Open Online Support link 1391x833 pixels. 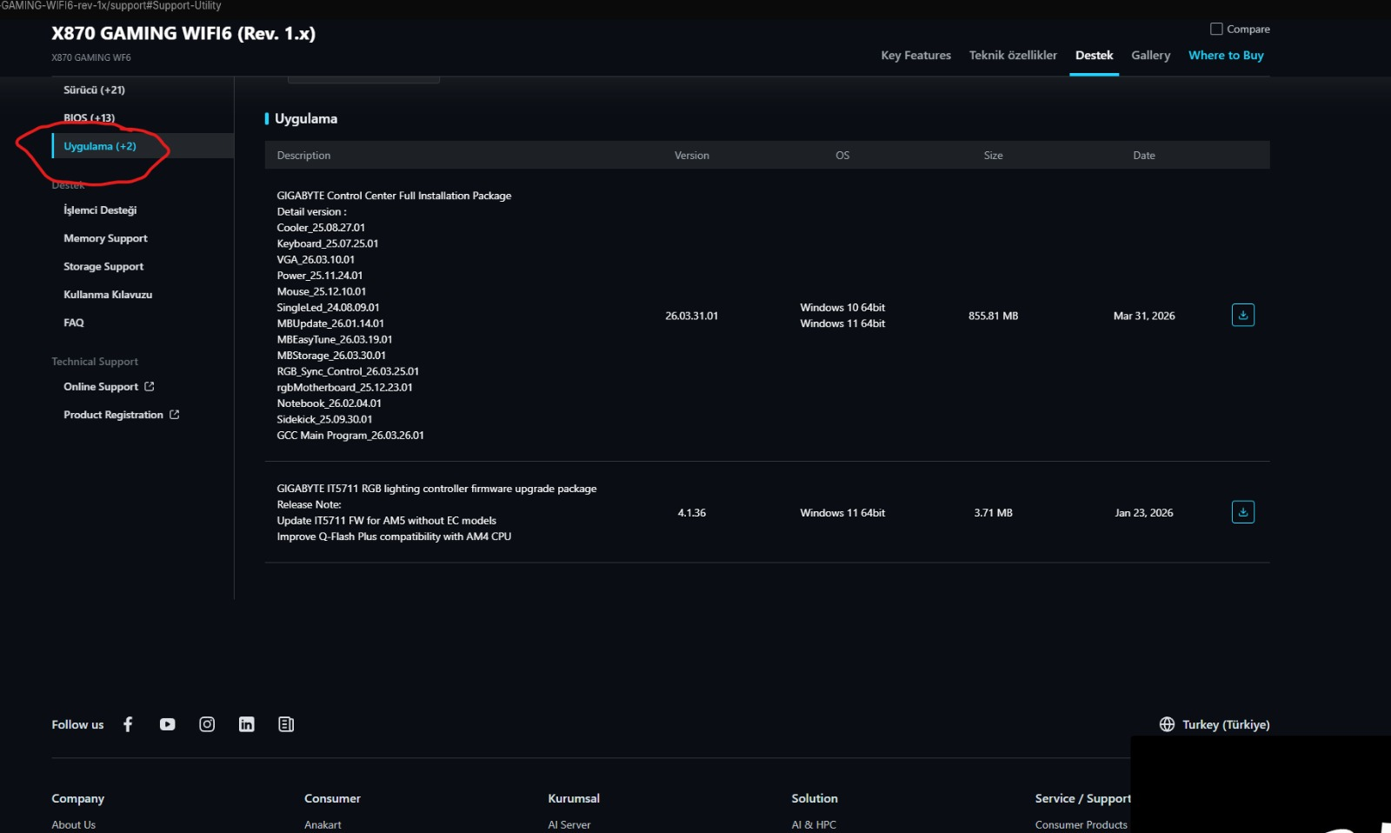tap(101, 386)
